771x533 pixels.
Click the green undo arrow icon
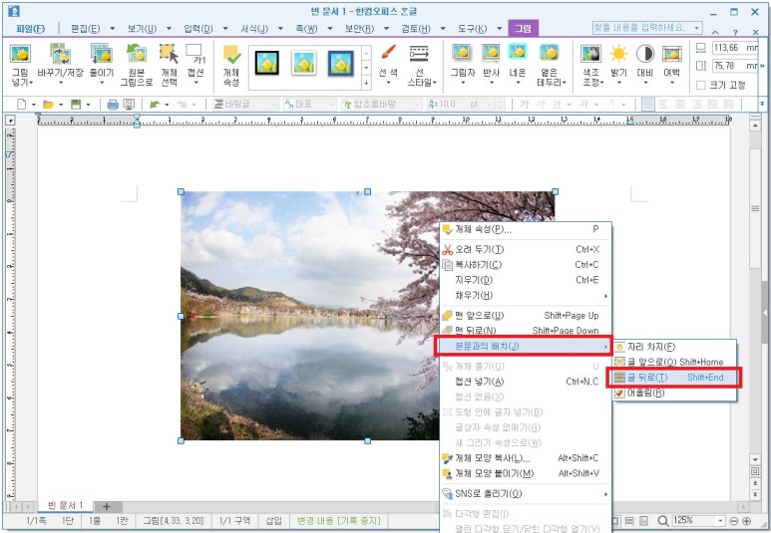(x=155, y=105)
